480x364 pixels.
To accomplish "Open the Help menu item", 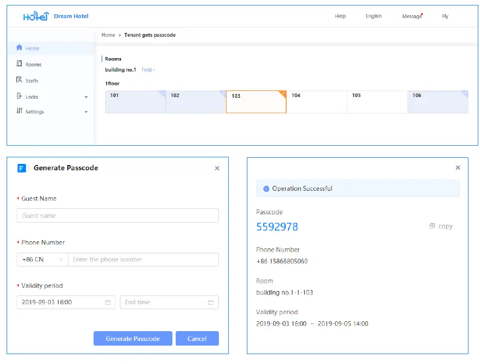I will point(340,16).
